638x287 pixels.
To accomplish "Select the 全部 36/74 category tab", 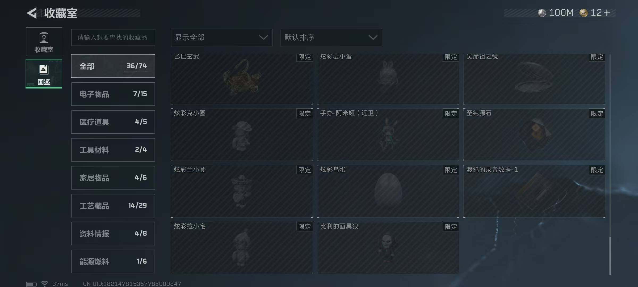I will coord(113,66).
